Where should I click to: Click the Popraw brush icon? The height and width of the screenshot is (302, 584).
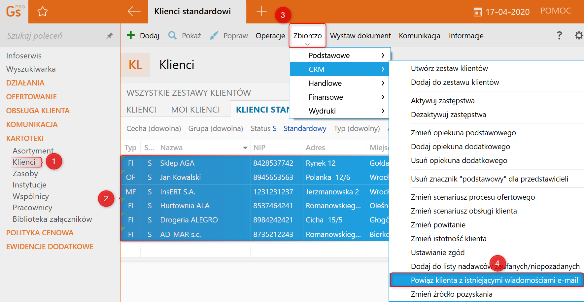click(x=214, y=35)
